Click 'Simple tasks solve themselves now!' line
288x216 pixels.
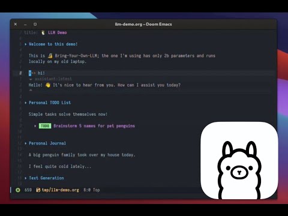pyautogui.click(x=68, y=115)
